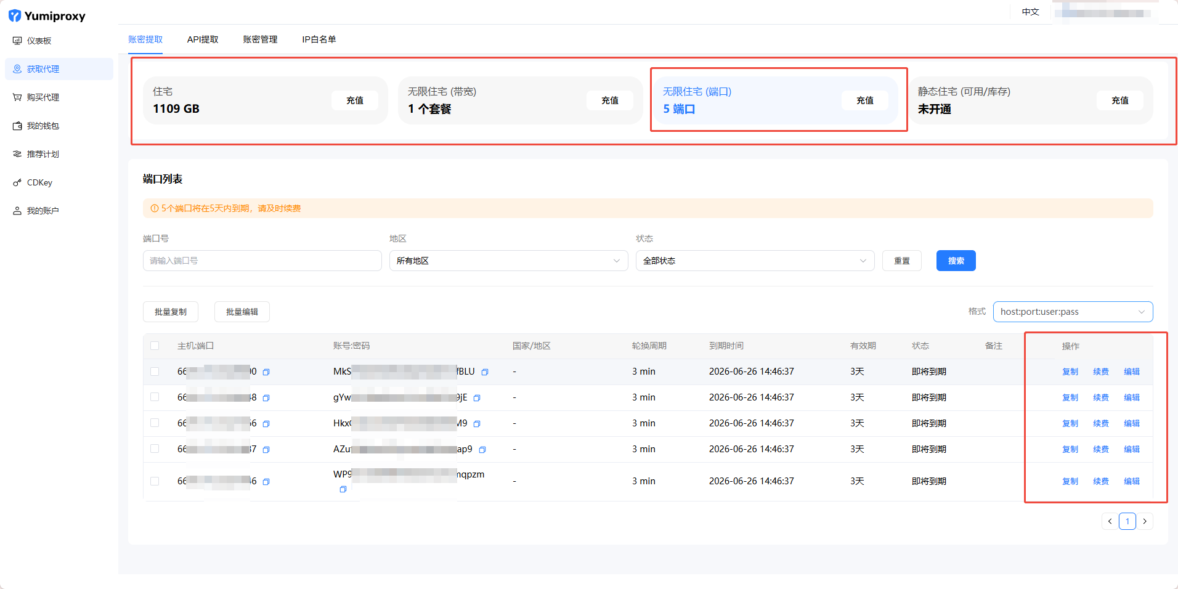The image size is (1178, 589).
Task: Open 我的账户 account page
Action: pos(59,211)
